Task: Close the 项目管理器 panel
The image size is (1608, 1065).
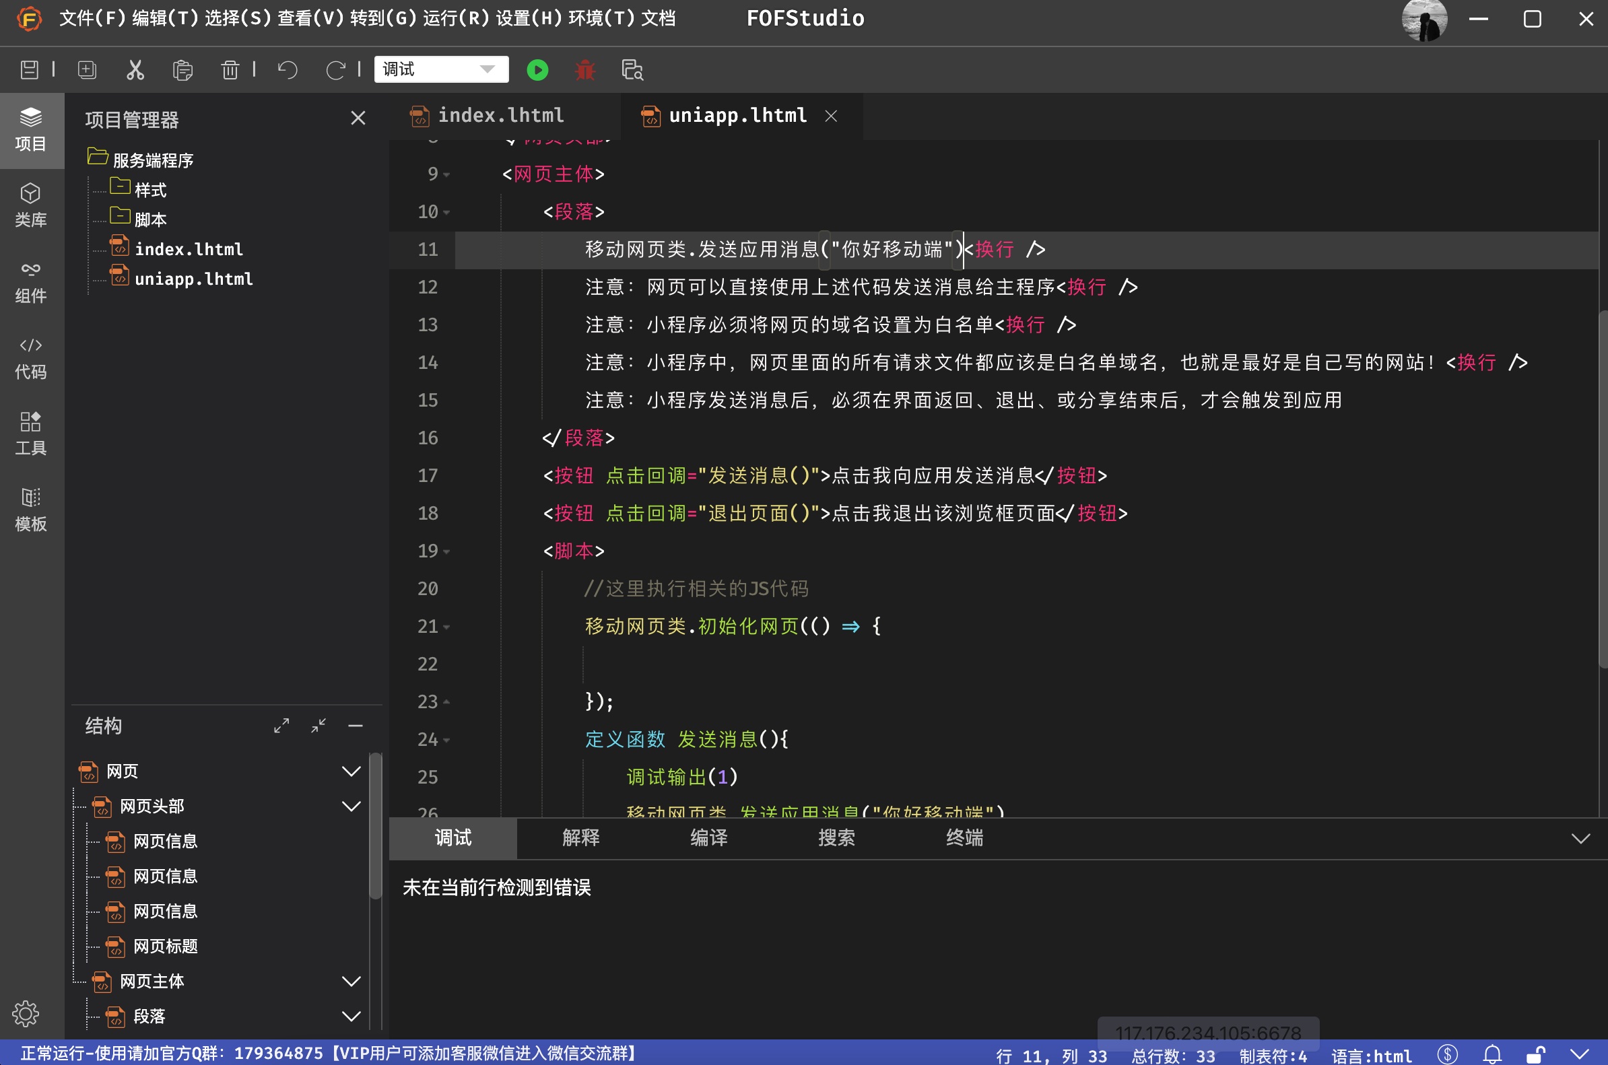Action: [358, 118]
